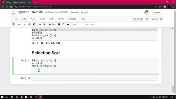Image resolution: width=176 pixels, height=99 pixels.
Task: Click the insertion_sort(l,n) code line
Action: 44,35
